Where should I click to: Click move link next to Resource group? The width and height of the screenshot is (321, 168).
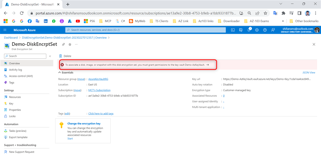coord(81,79)
